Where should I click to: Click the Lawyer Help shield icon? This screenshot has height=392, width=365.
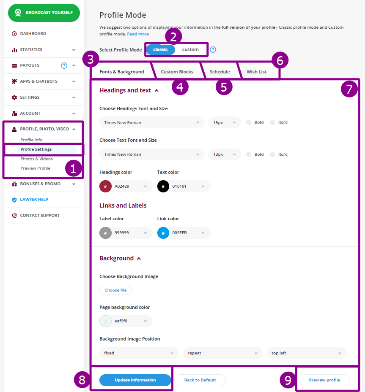click(x=14, y=200)
